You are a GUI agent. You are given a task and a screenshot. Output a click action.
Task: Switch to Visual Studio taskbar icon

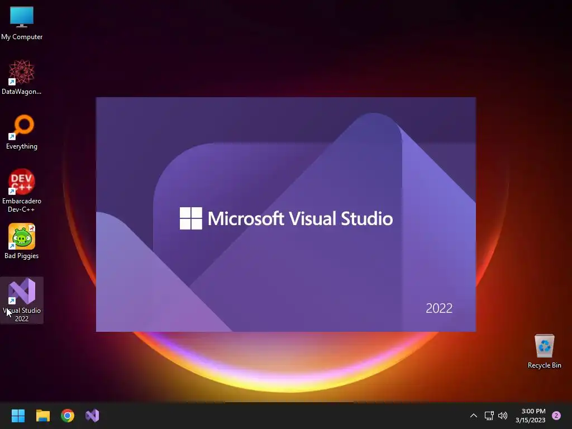click(92, 416)
